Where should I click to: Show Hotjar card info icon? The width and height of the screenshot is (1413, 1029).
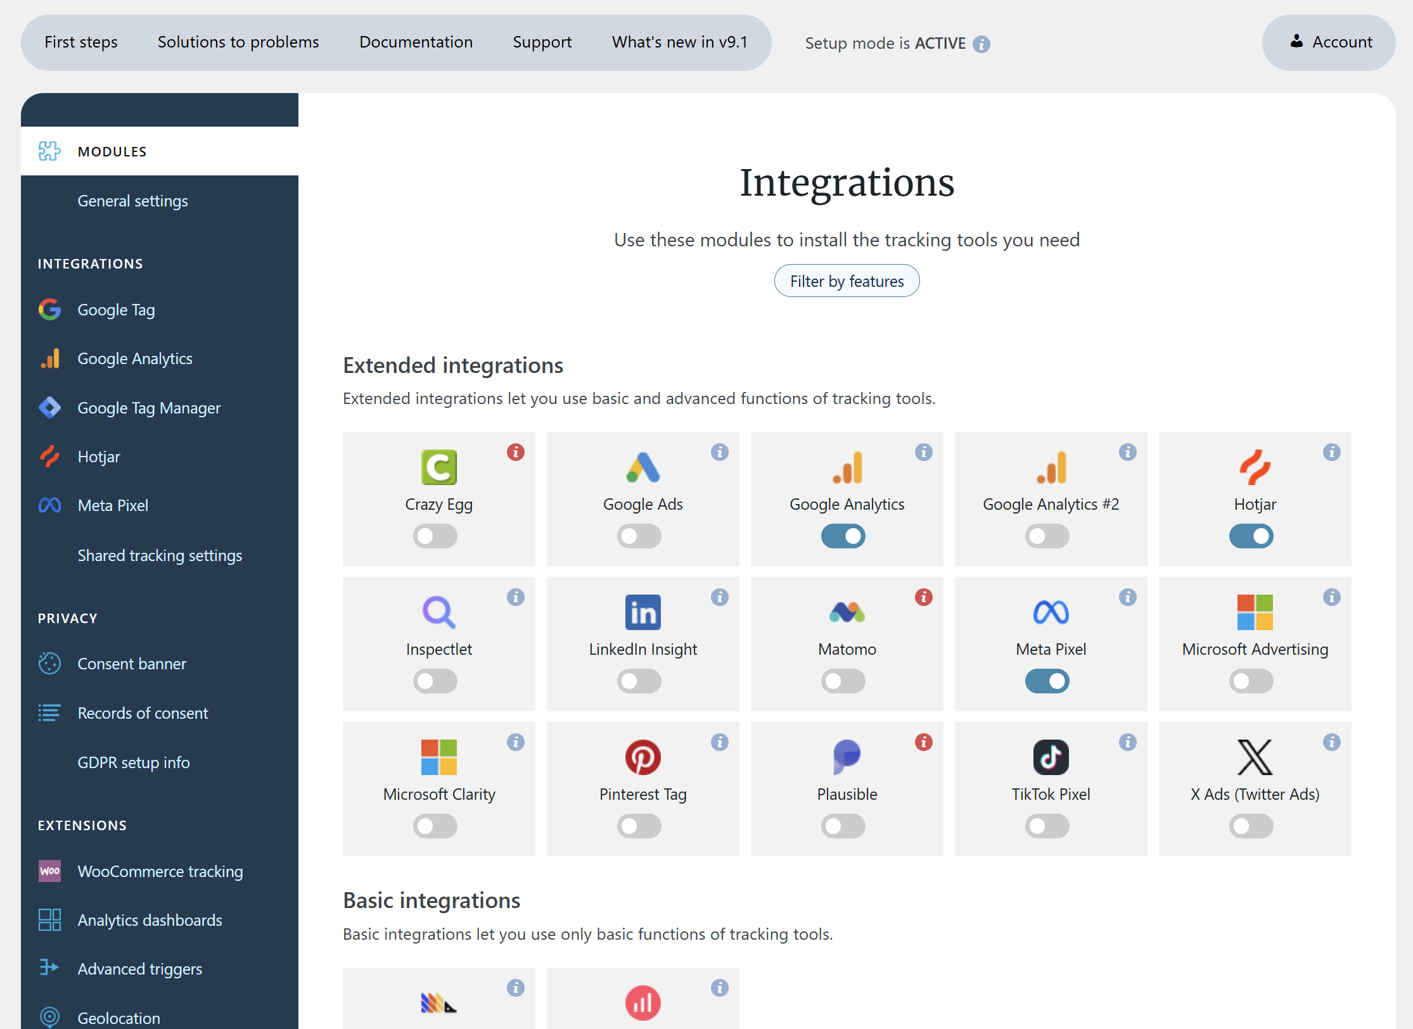[x=1332, y=452]
